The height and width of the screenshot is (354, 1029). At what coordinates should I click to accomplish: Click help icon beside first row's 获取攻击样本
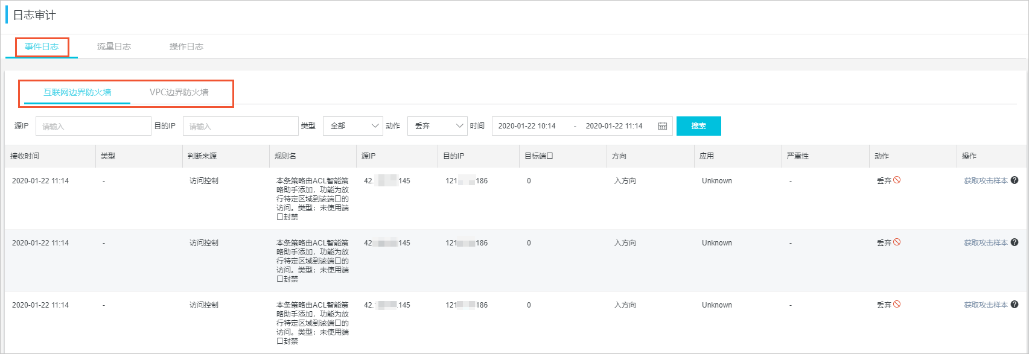point(1015,180)
